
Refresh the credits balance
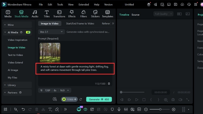point(81,99)
